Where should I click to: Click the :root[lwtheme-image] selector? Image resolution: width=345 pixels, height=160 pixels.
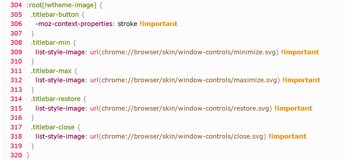pos(51,5)
